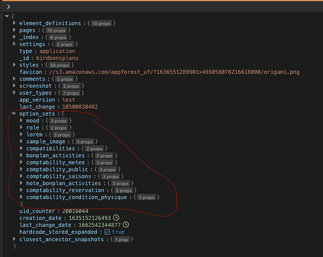
Task: Click the comptability_condition_physique key name
Action: 77,197
